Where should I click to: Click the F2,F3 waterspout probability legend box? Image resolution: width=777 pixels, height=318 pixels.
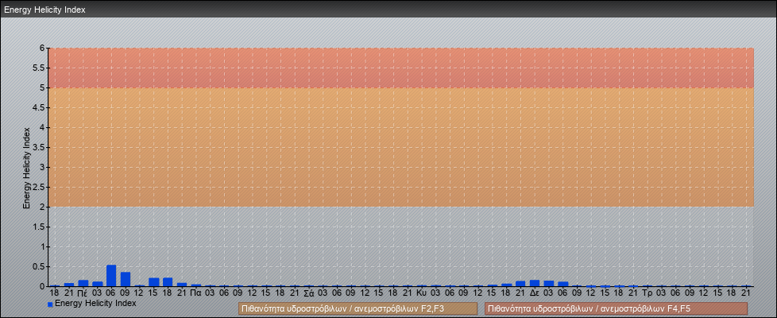tap(357, 308)
